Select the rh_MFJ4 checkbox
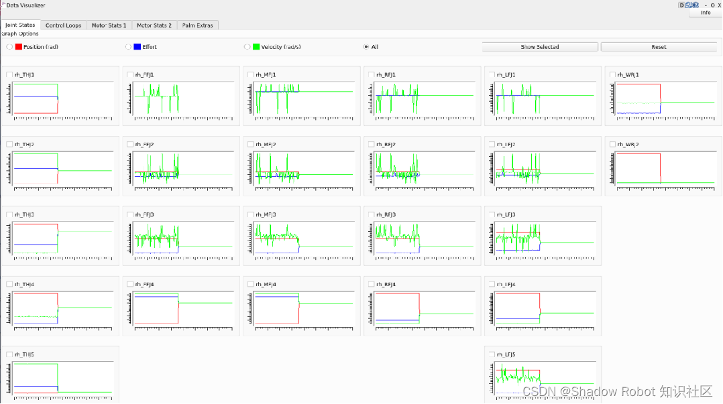723x404 pixels. (251, 285)
